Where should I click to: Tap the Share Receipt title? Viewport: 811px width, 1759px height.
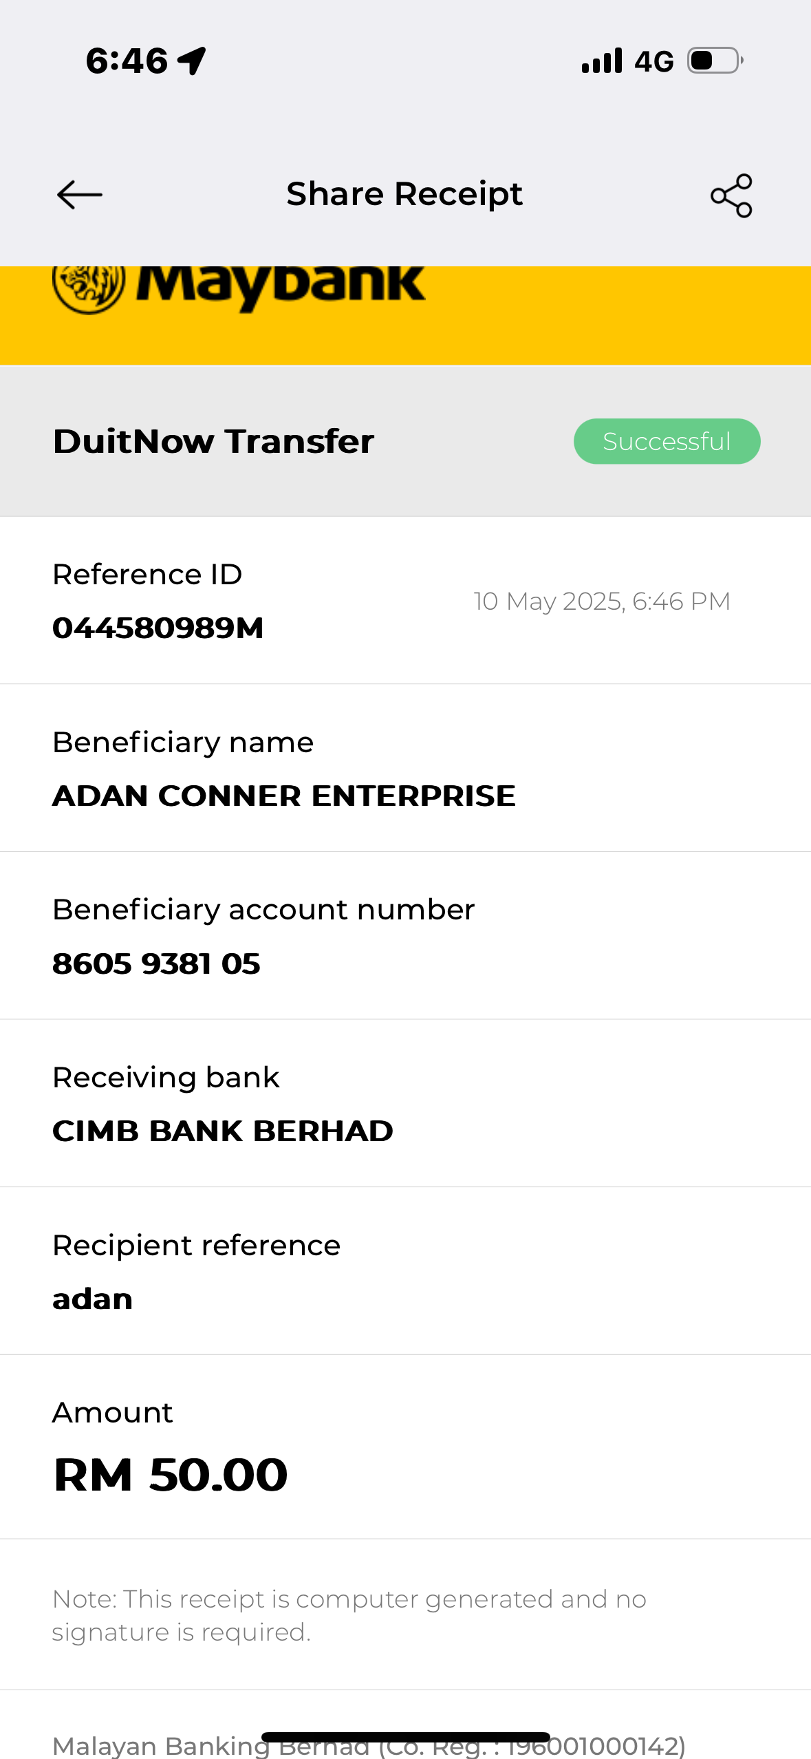coord(404,194)
